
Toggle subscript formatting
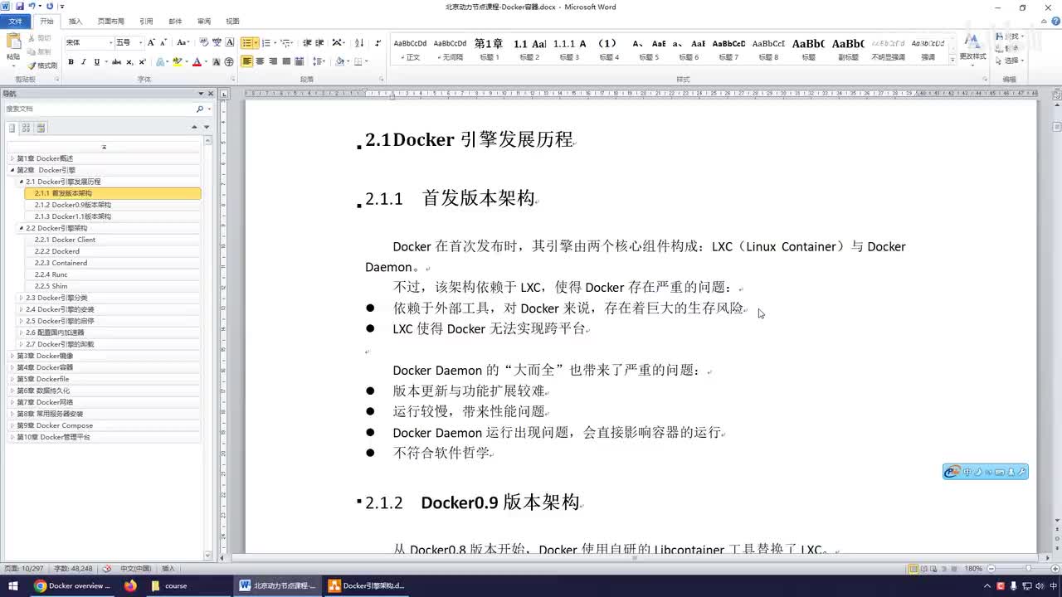pos(129,61)
